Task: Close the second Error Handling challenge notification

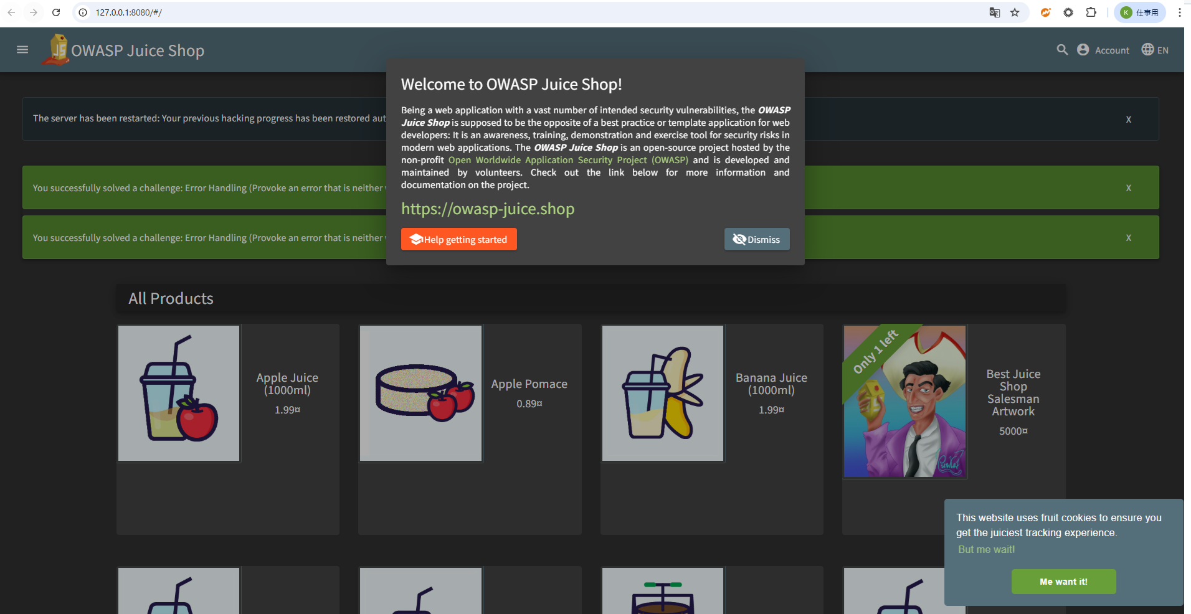Action: 1128,238
